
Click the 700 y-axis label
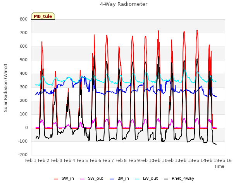click(x=24, y=33)
